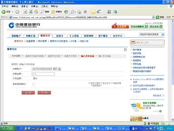Switch to 客户服务 tab
This screenshot has height=131, width=174.
tap(103, 36)
